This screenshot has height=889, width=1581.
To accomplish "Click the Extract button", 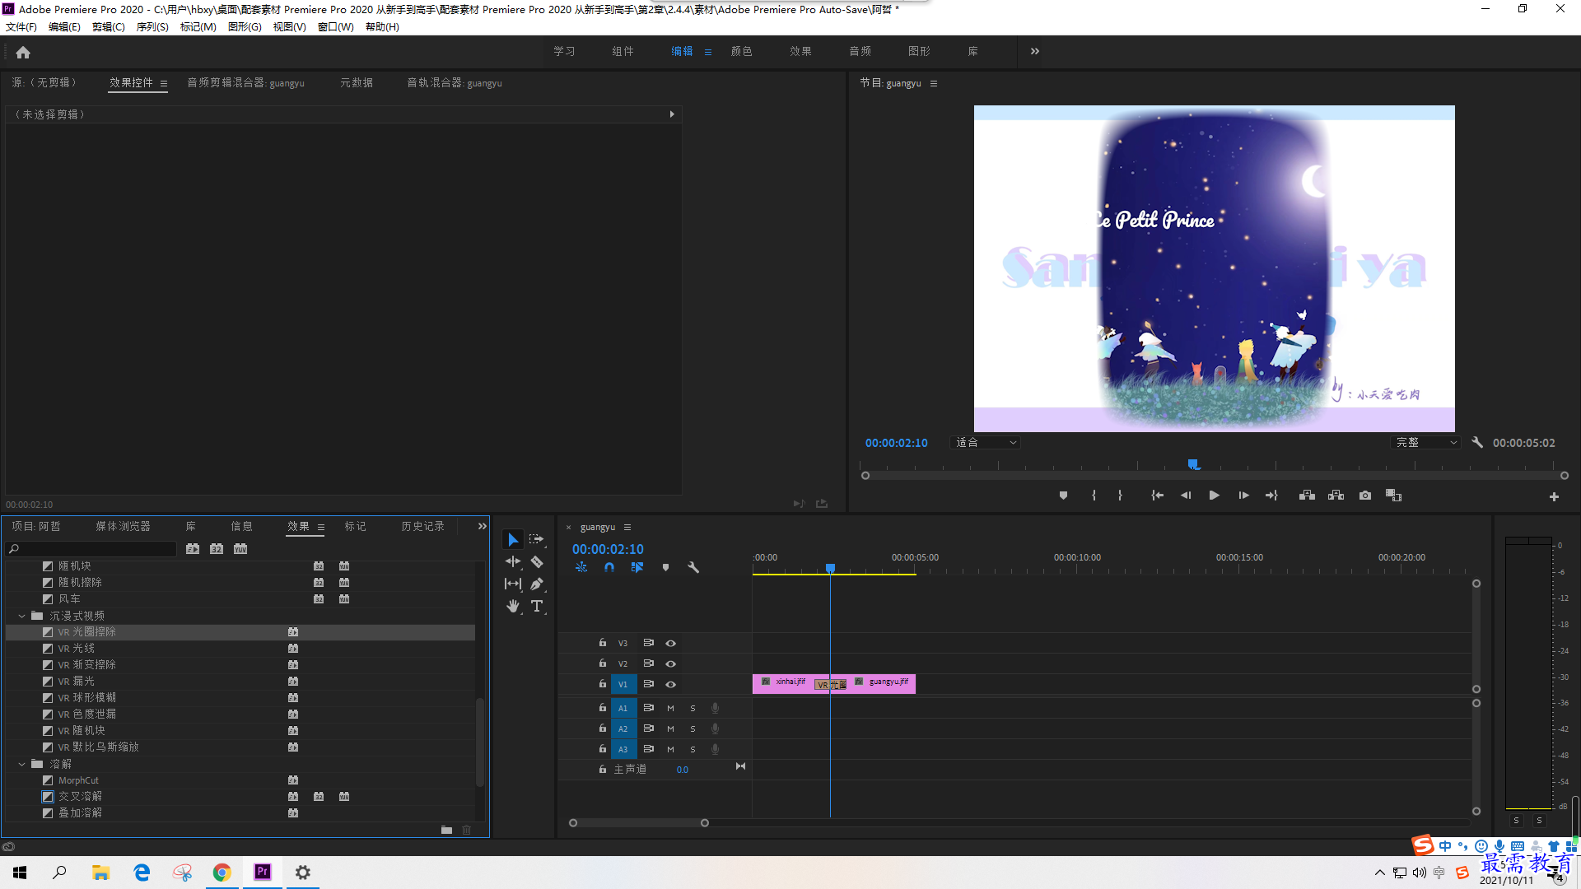I will [1336, 496].
